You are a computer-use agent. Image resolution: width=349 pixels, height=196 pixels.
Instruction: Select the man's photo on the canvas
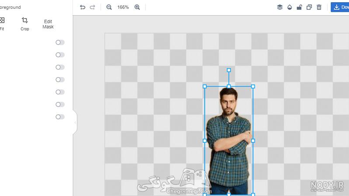tap(229, 141)
